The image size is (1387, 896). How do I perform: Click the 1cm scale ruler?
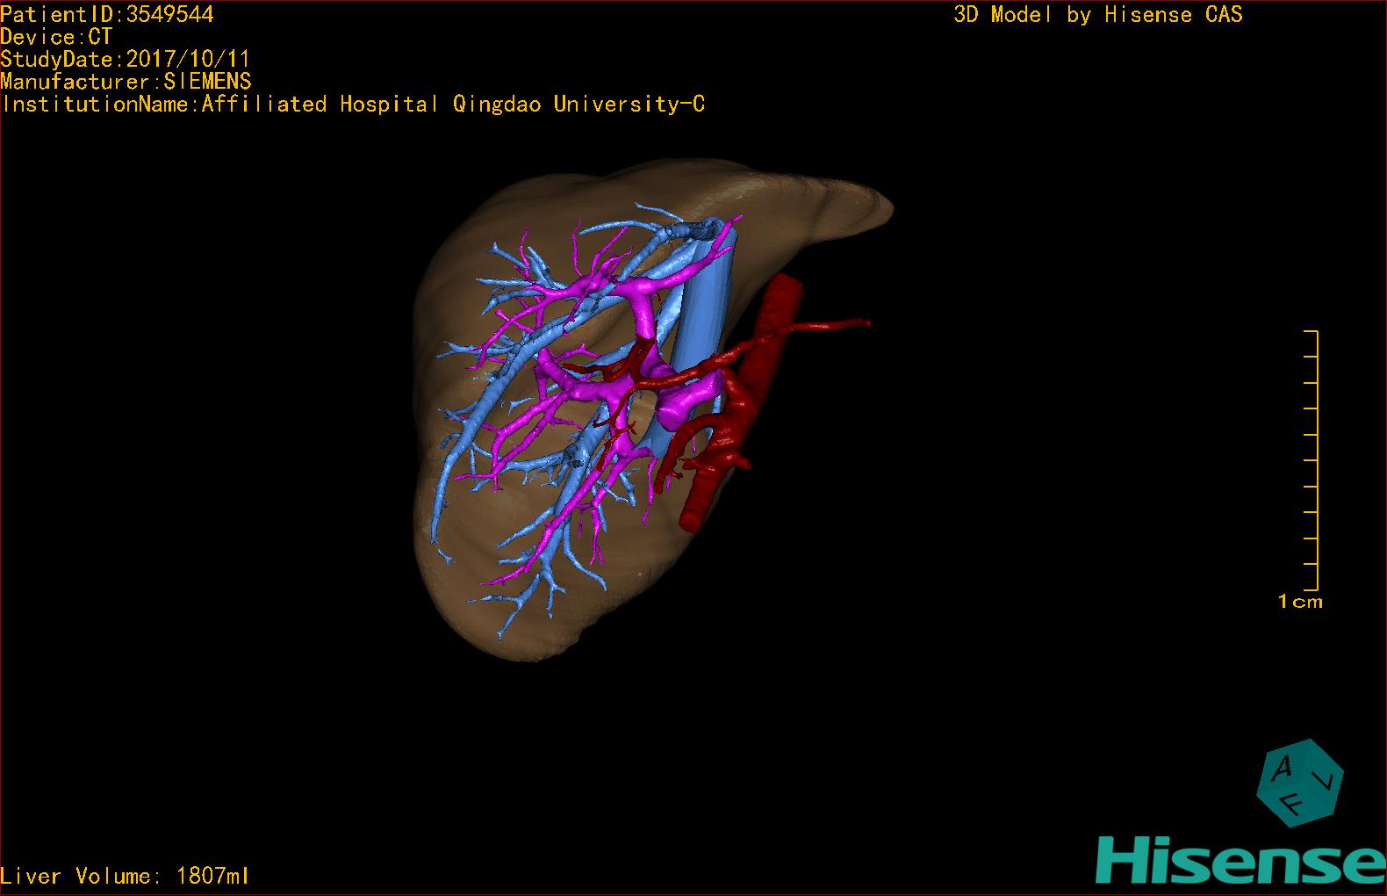1311,460
